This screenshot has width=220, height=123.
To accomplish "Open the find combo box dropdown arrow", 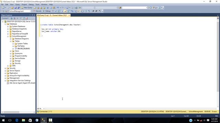I will pyautogui.click(x=146, y=8).
